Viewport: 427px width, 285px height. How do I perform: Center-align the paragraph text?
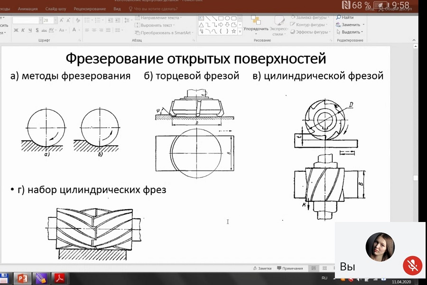pyautogui.click(x=94, y=30)
